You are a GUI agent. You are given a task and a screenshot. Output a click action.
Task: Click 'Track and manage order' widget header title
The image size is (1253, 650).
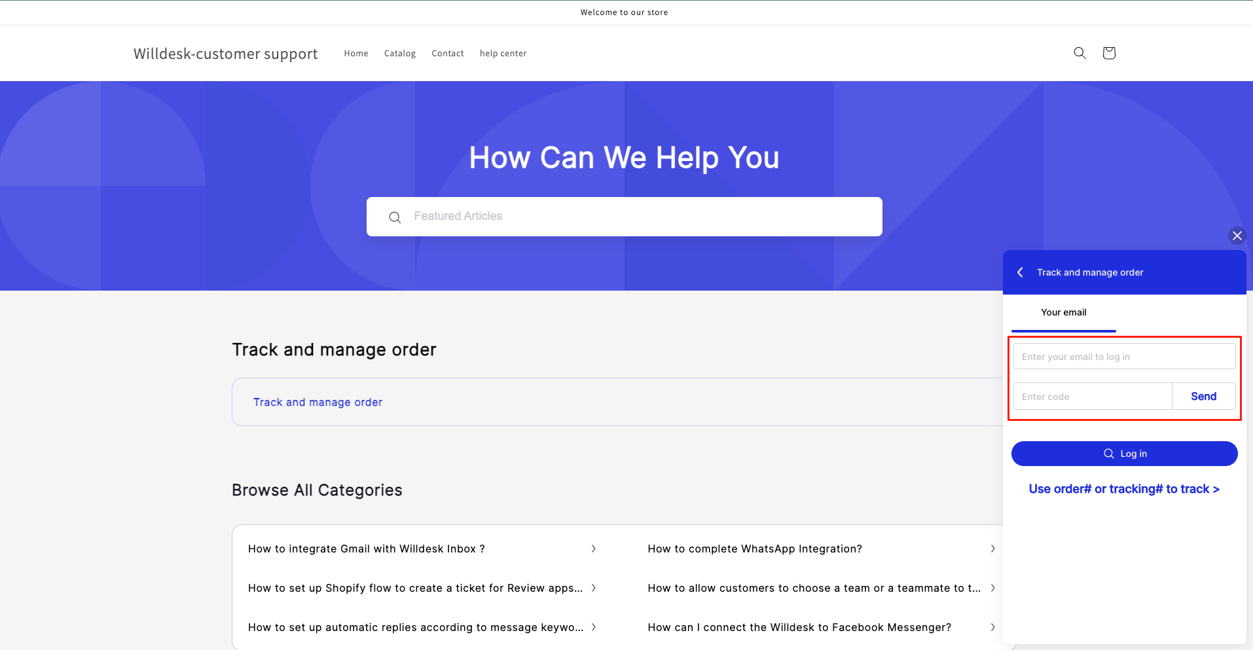(x=1090, y=272)
